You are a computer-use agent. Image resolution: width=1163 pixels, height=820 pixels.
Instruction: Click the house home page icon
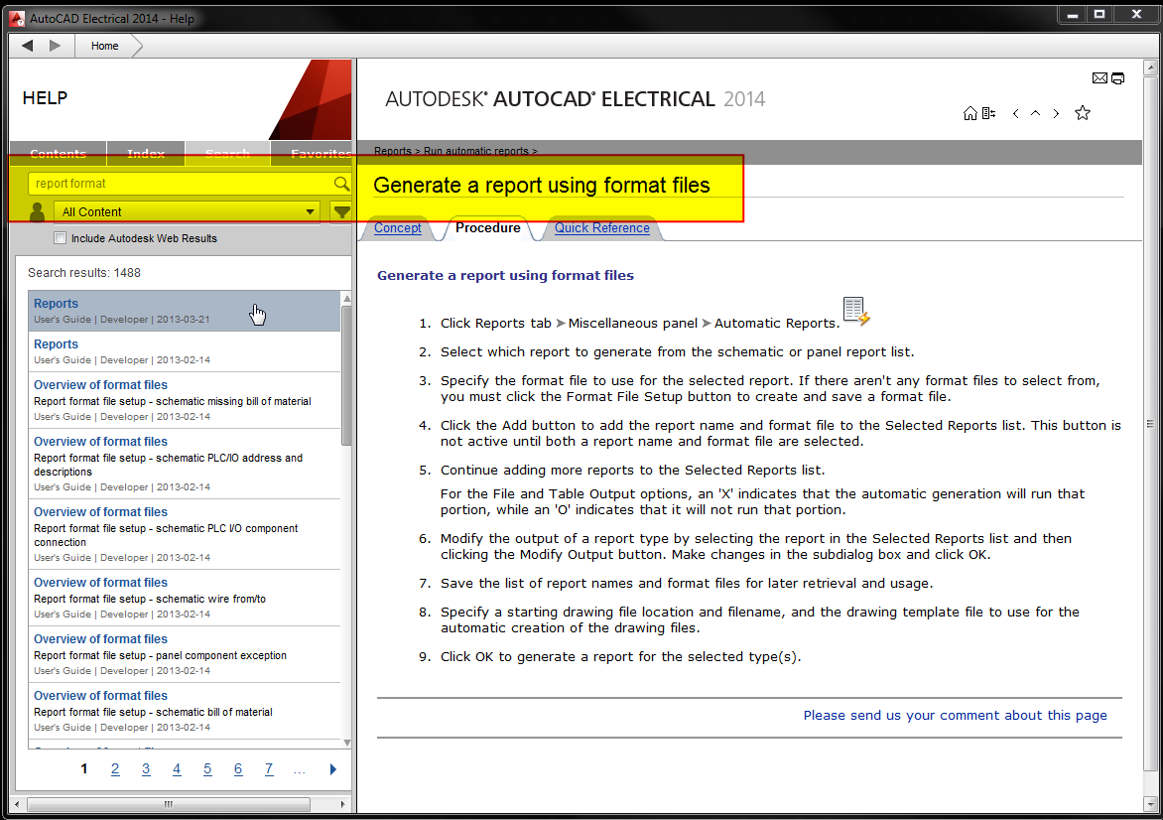tap(969, 113)
